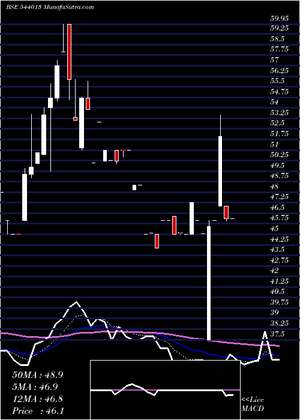
Task: Click the 37.5 price axis label
Action: tap(277, 334)
